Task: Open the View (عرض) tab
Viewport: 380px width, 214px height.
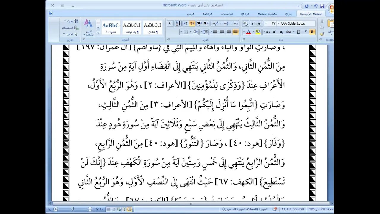Action: click(x=191, y=14)
